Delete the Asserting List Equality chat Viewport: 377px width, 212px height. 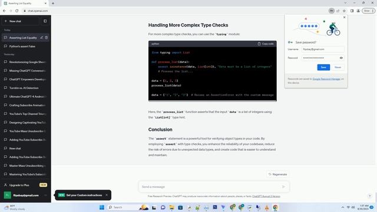click(47, 38)
